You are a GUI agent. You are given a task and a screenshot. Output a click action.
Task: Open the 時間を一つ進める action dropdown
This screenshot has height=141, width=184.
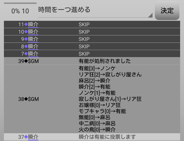(95, 10)
